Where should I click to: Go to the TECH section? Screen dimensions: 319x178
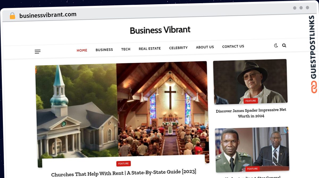tap(126, 49)
